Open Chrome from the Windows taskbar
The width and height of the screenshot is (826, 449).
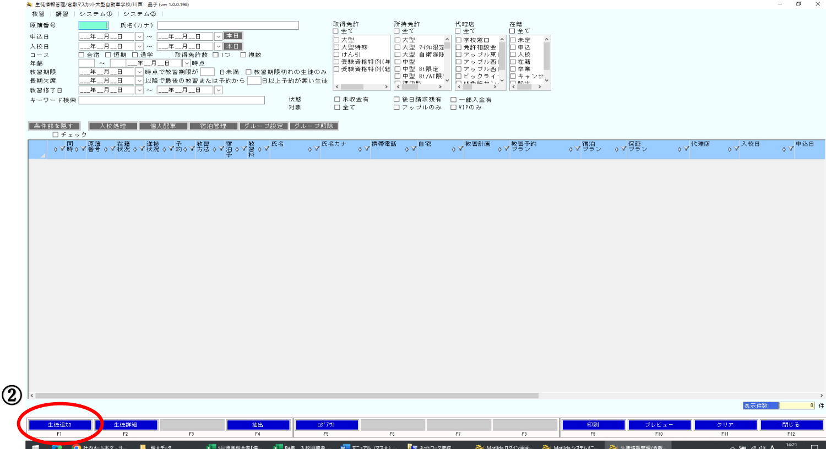click(x=77, y=447)
